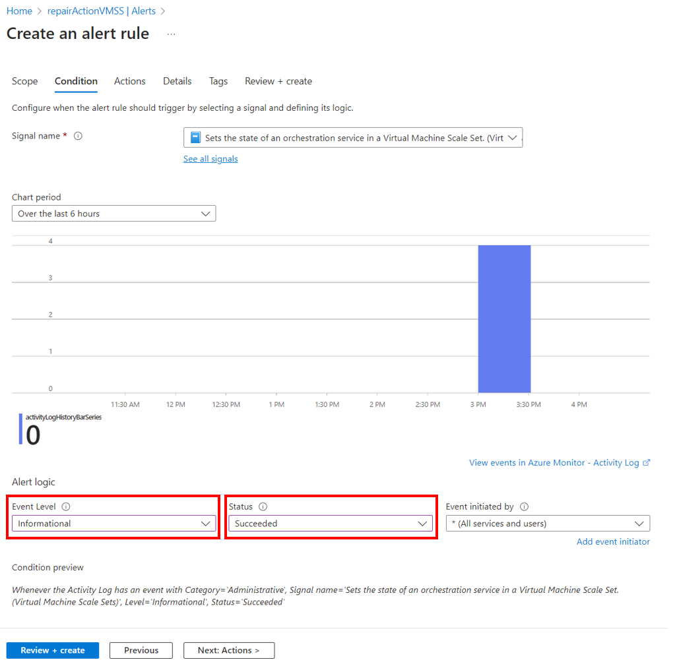Go to repairActionVMSS | Alerts breadcrumb

coord(101,11)
